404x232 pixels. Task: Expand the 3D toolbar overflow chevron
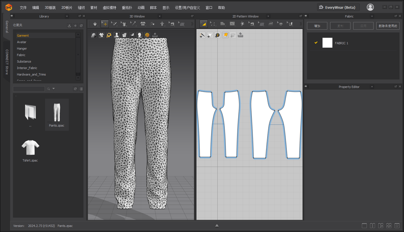pos(192,24)
